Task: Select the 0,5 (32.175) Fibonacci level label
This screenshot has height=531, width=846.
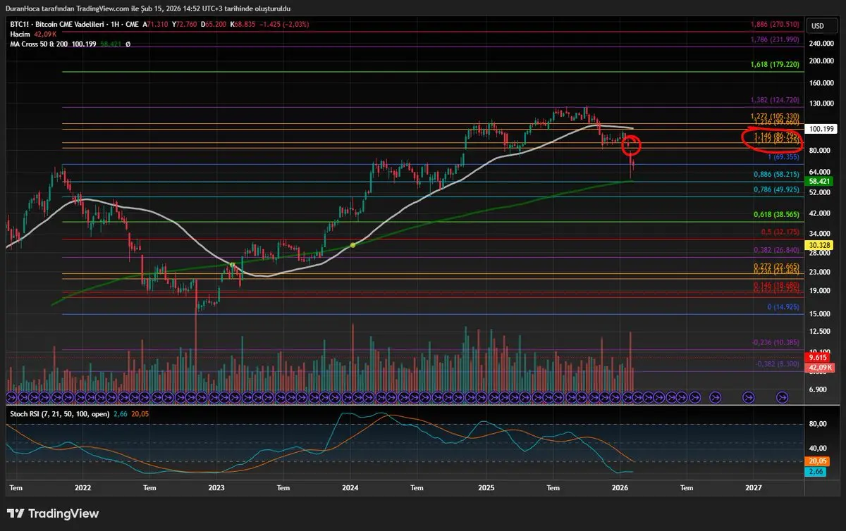Action: point(779,232)
